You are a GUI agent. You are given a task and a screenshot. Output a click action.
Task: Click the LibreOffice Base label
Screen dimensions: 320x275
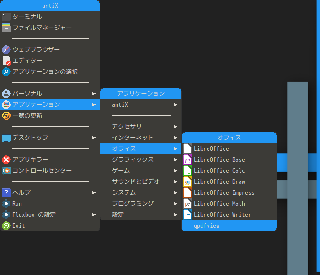click(219, 159)
